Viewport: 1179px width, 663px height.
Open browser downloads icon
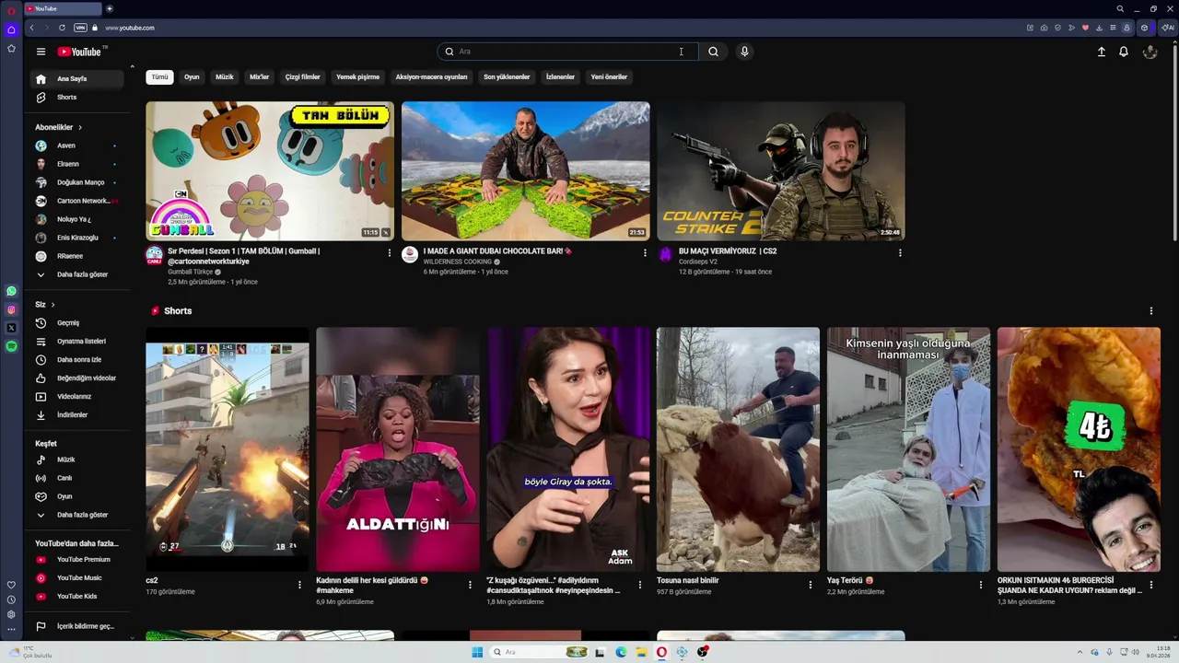pyautogui.click(x=1099, y=28)
